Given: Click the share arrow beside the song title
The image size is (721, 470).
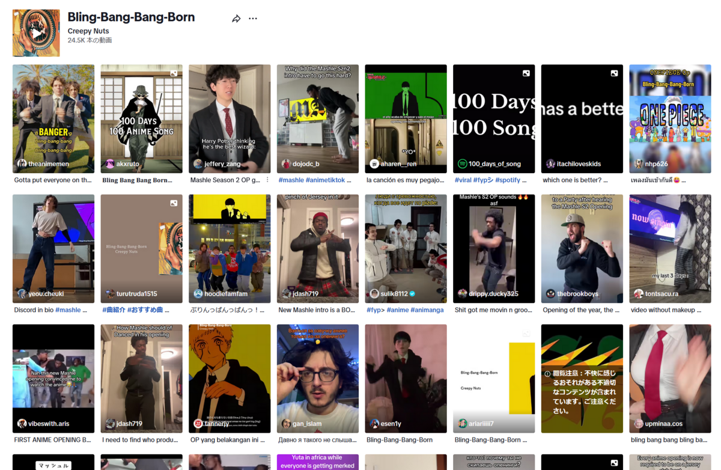Looking at the screenshot, I should [236, 19].
